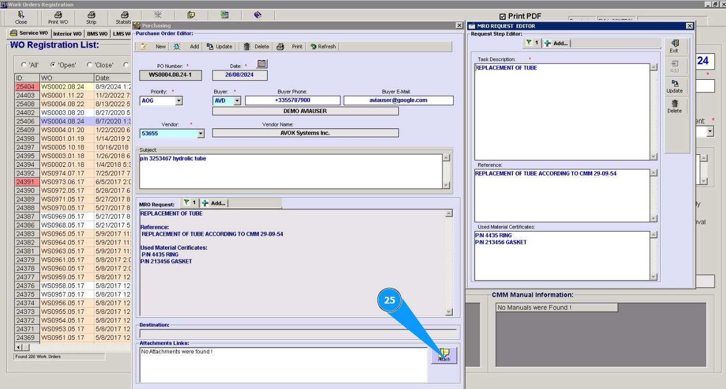Click the Buyer E-Mail field
The image size is (726, 389).
(398, 100)
